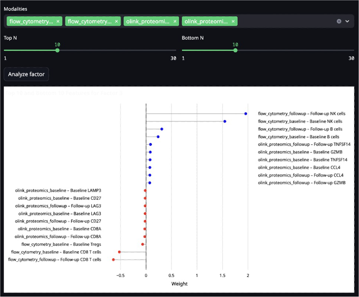
Task: Click the red dot for Follow-up CD8 T cells
Action: [x=114, y=260]
